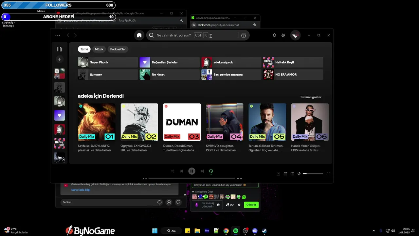Open the Kick chat emote picker smiley

point(218,205)
